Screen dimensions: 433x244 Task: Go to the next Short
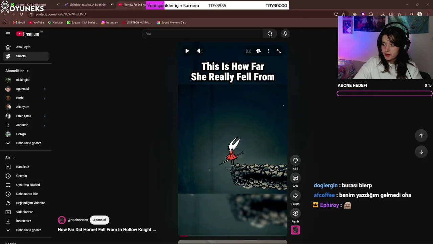(x=421, y=152)
